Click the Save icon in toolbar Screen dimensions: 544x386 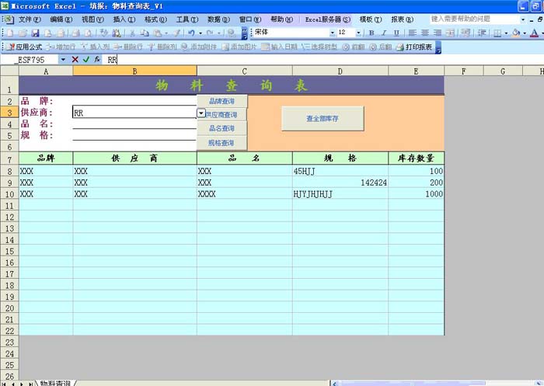click(x=33, y=33)
